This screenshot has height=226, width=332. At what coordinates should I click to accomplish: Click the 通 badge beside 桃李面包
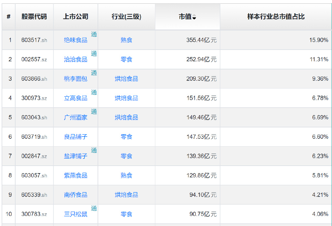click(94, 73)
